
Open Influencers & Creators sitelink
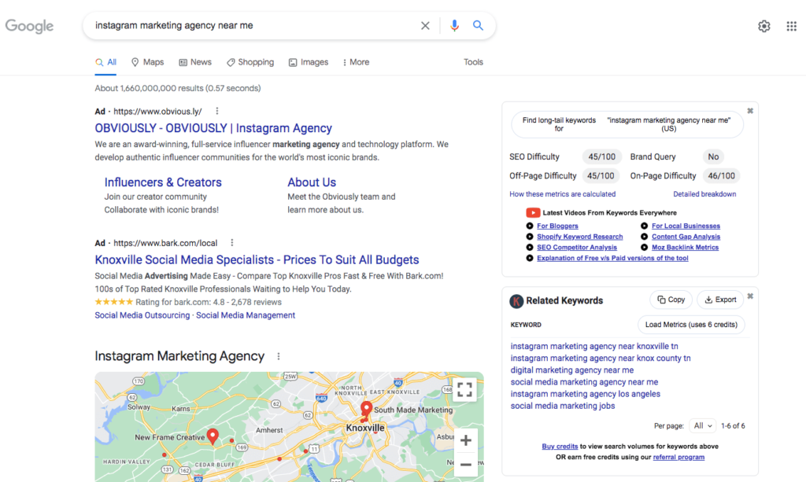coord(163,182)
